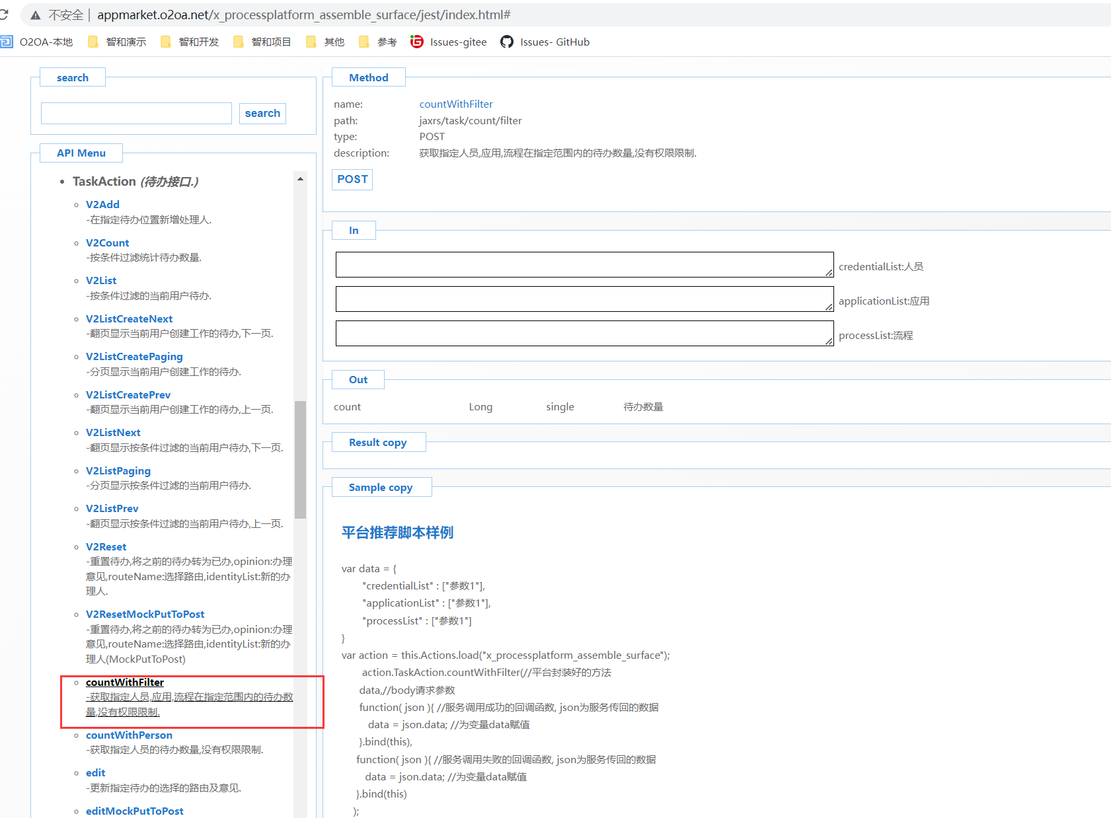Viewport: 1111px width, 818px height.
Task: Click the TaskAction group heading
Action: click(135, 181)
